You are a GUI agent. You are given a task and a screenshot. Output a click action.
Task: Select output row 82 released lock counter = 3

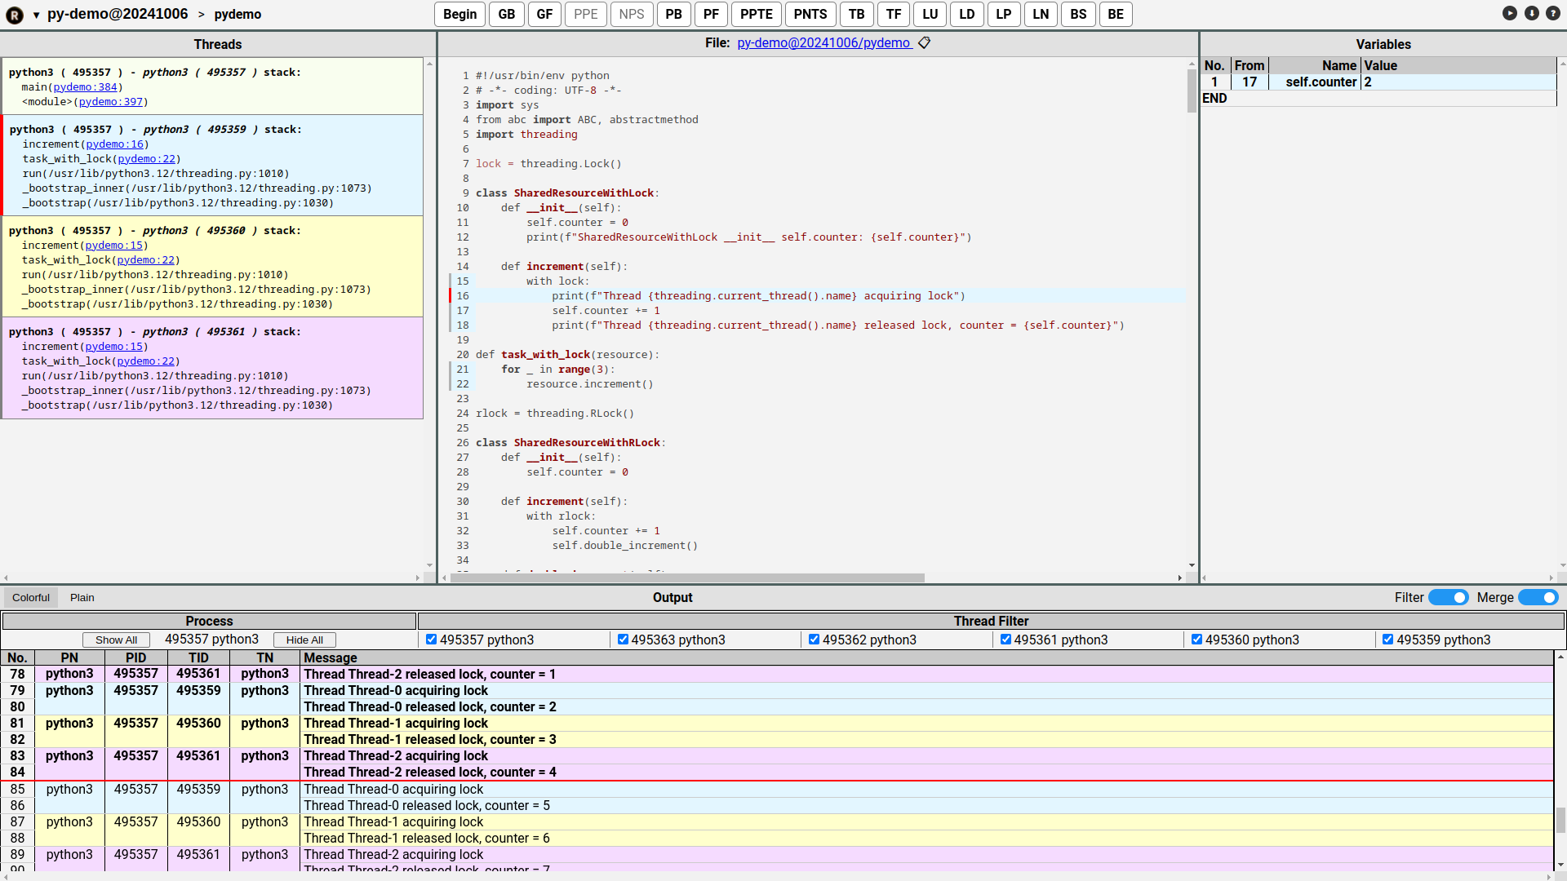776,740
